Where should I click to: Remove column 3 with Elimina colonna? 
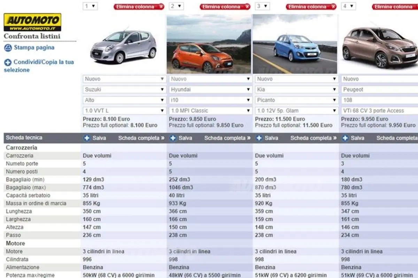(311, 7)
